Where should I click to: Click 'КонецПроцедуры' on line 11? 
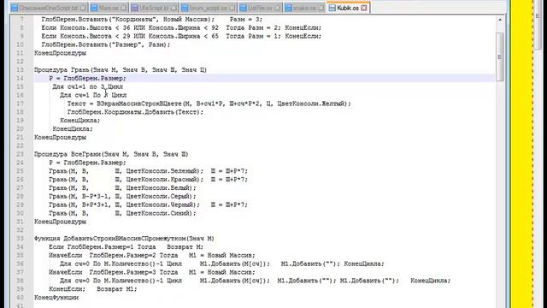[x=60, y=53]
